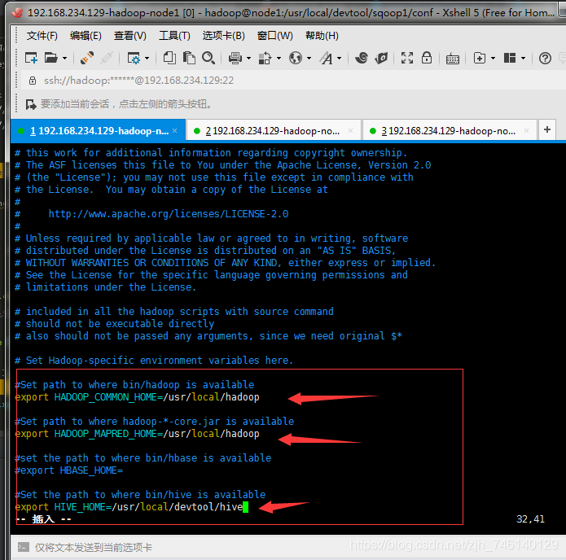Click the New session icon
Viewport: 566px width, 560px height.
pyautogui.click(x=31, y=58)
